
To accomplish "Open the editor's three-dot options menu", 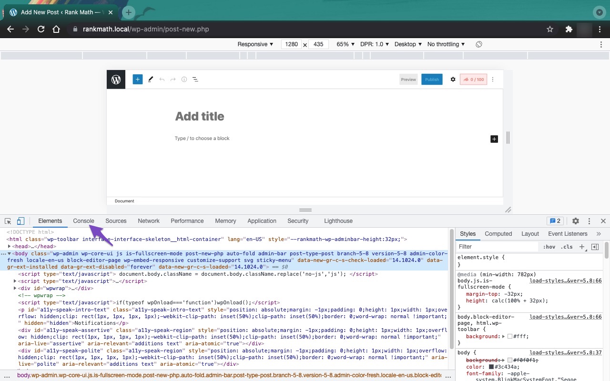I will click(493, 80).
